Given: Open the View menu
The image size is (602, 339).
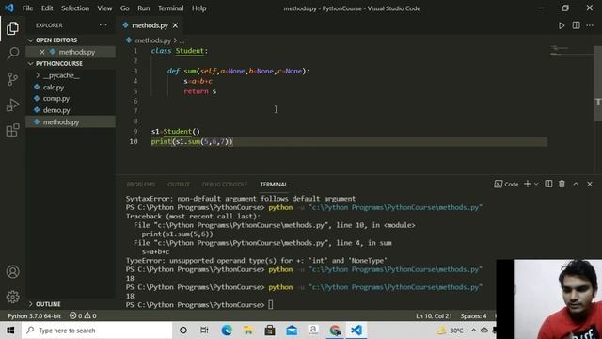Looking at the screenshot, I should tap(104, 8).
